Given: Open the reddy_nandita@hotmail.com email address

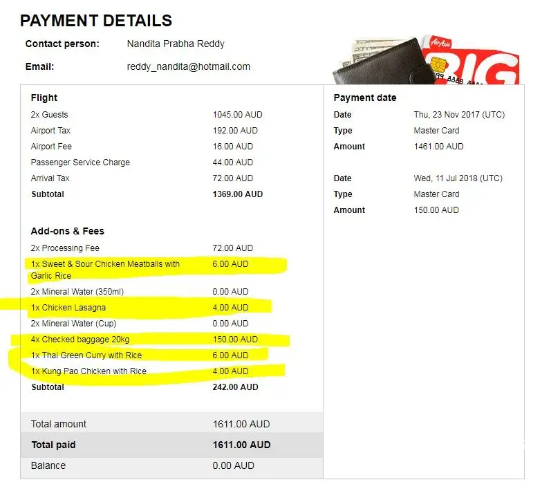Looking at the screenshot, I should (188, 67).
